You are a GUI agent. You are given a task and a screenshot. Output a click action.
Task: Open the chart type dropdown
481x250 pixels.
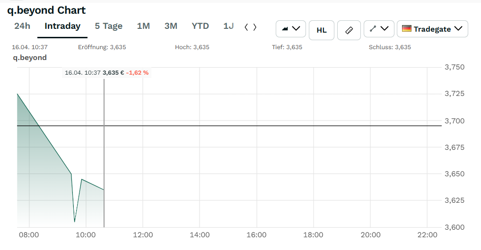click(291, 29)
